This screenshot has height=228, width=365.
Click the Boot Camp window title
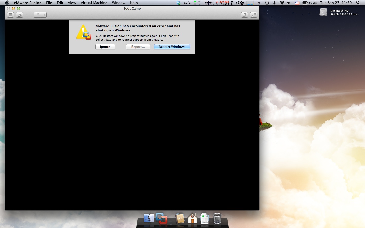pos(132,8)
